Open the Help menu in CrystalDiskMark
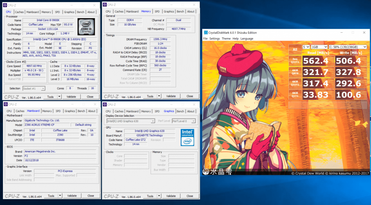Screen dimensions: 371x205 [235, 38]
